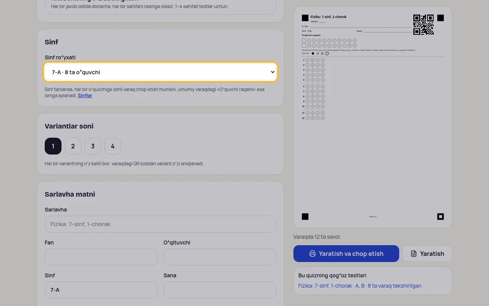Select 1 variant option
The width and height of the screenshot is (489, 306).
tap(53, 146)
